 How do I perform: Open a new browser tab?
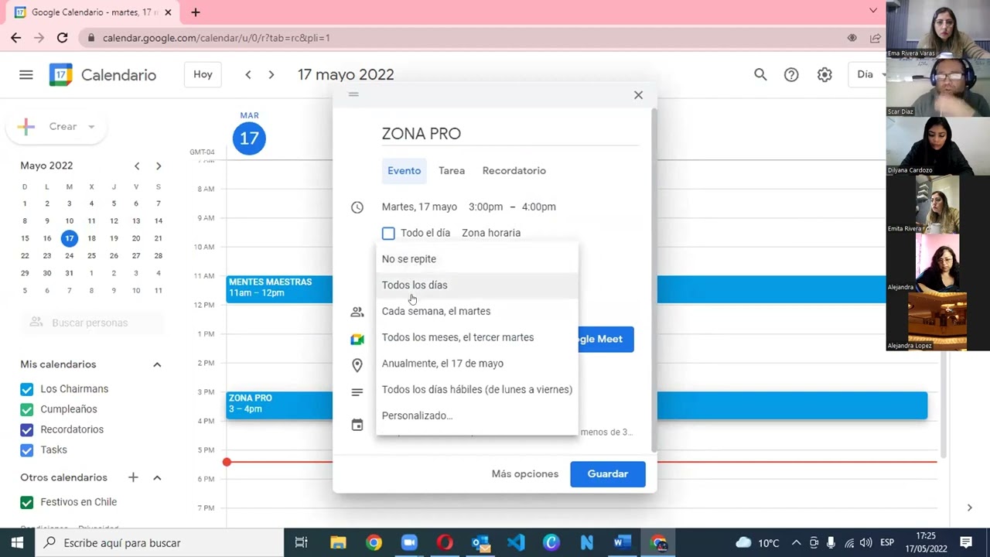(196, 12)
